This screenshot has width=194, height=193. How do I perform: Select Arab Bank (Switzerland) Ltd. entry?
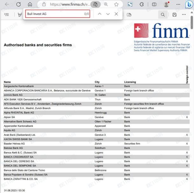click(x=20, y=135)
